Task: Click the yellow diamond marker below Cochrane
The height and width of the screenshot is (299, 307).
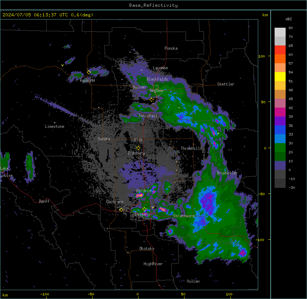Action: click(x=121, y=210)
